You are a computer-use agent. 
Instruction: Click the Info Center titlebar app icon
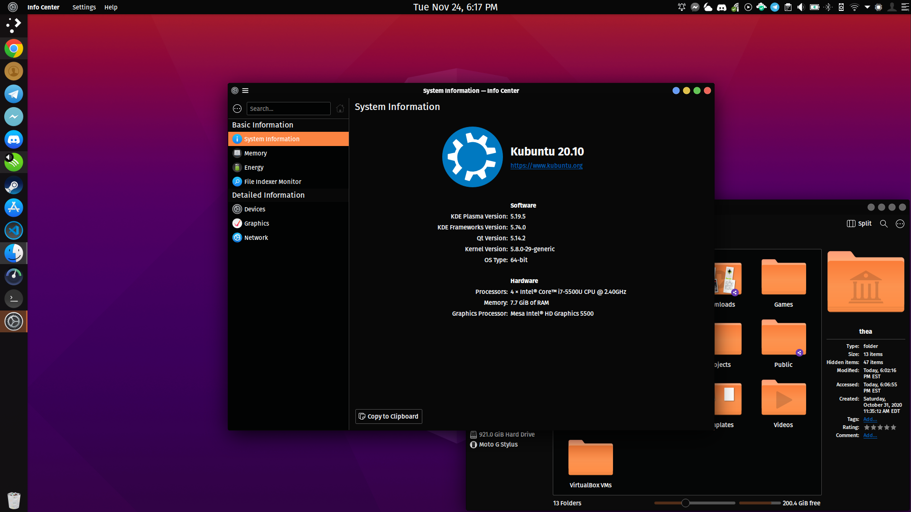[x=235, y=91]
